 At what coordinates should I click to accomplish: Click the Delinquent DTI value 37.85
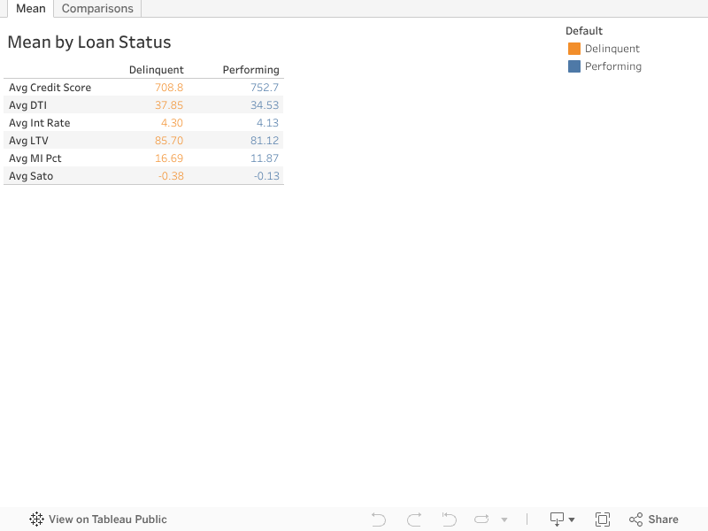(169, 105)
